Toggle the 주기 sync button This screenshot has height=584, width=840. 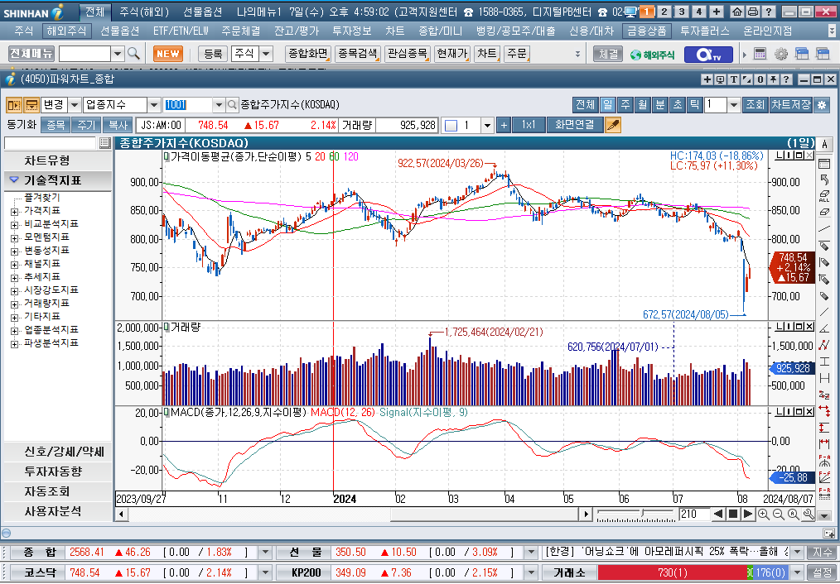[x=86, y=125]
